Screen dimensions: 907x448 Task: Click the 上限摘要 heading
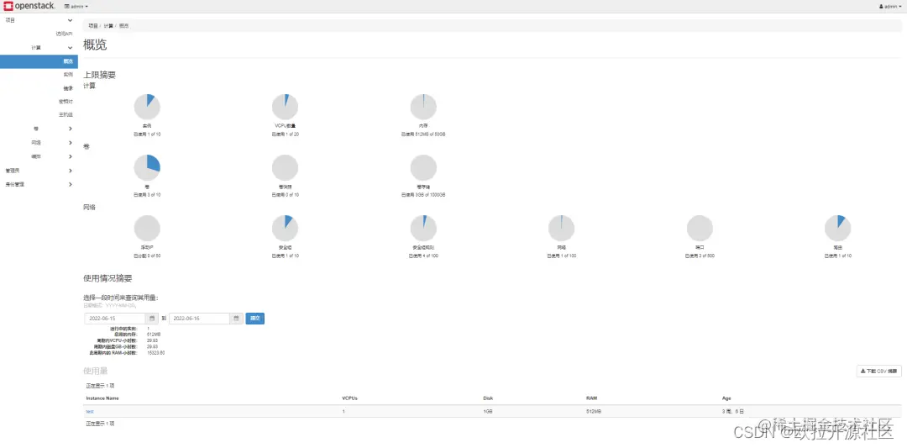point(100,75)
